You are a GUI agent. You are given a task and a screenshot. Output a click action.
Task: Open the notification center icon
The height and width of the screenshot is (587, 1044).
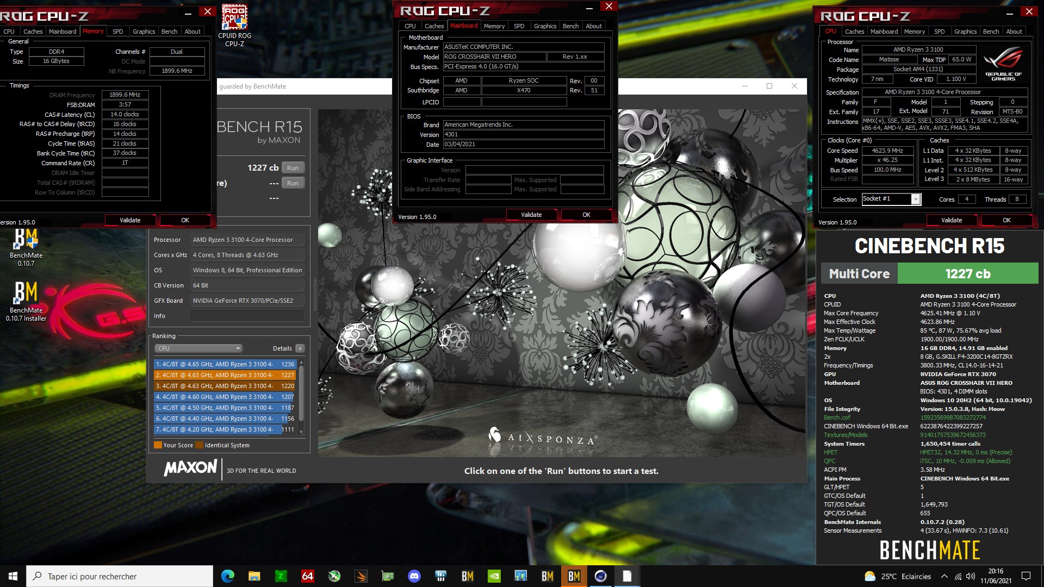pos(1026,576)
